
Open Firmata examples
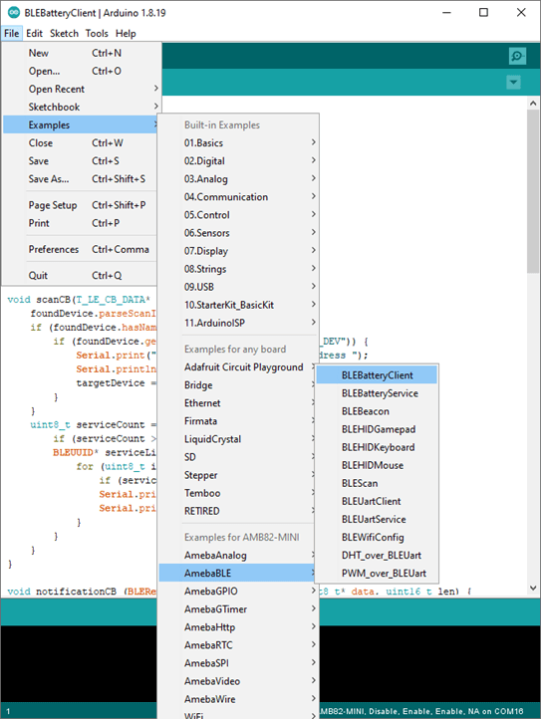pos(237,421)
